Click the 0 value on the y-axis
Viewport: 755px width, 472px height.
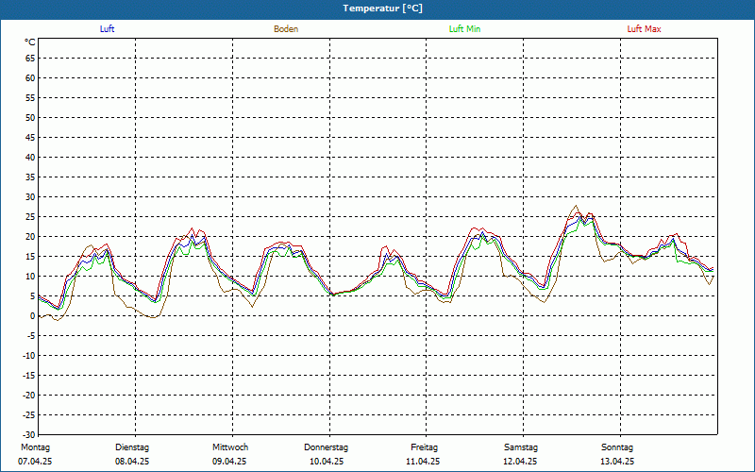click(x=33, y=316)
